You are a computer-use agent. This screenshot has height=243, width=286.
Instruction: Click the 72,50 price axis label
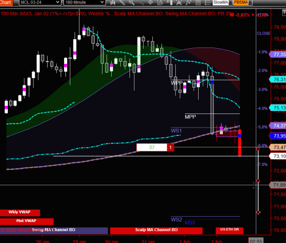[x=280, y=171]
